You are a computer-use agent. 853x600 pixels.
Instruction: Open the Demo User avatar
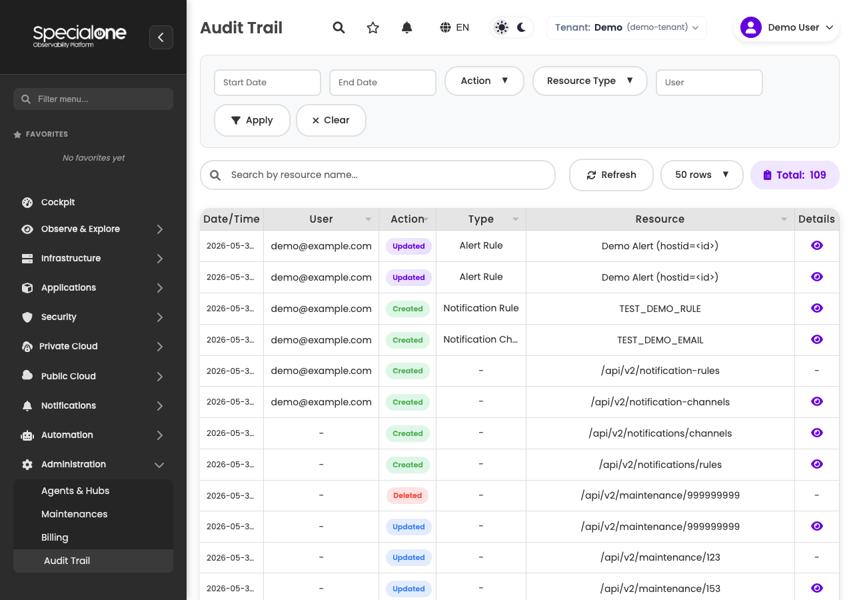click(x=751, y=27)
